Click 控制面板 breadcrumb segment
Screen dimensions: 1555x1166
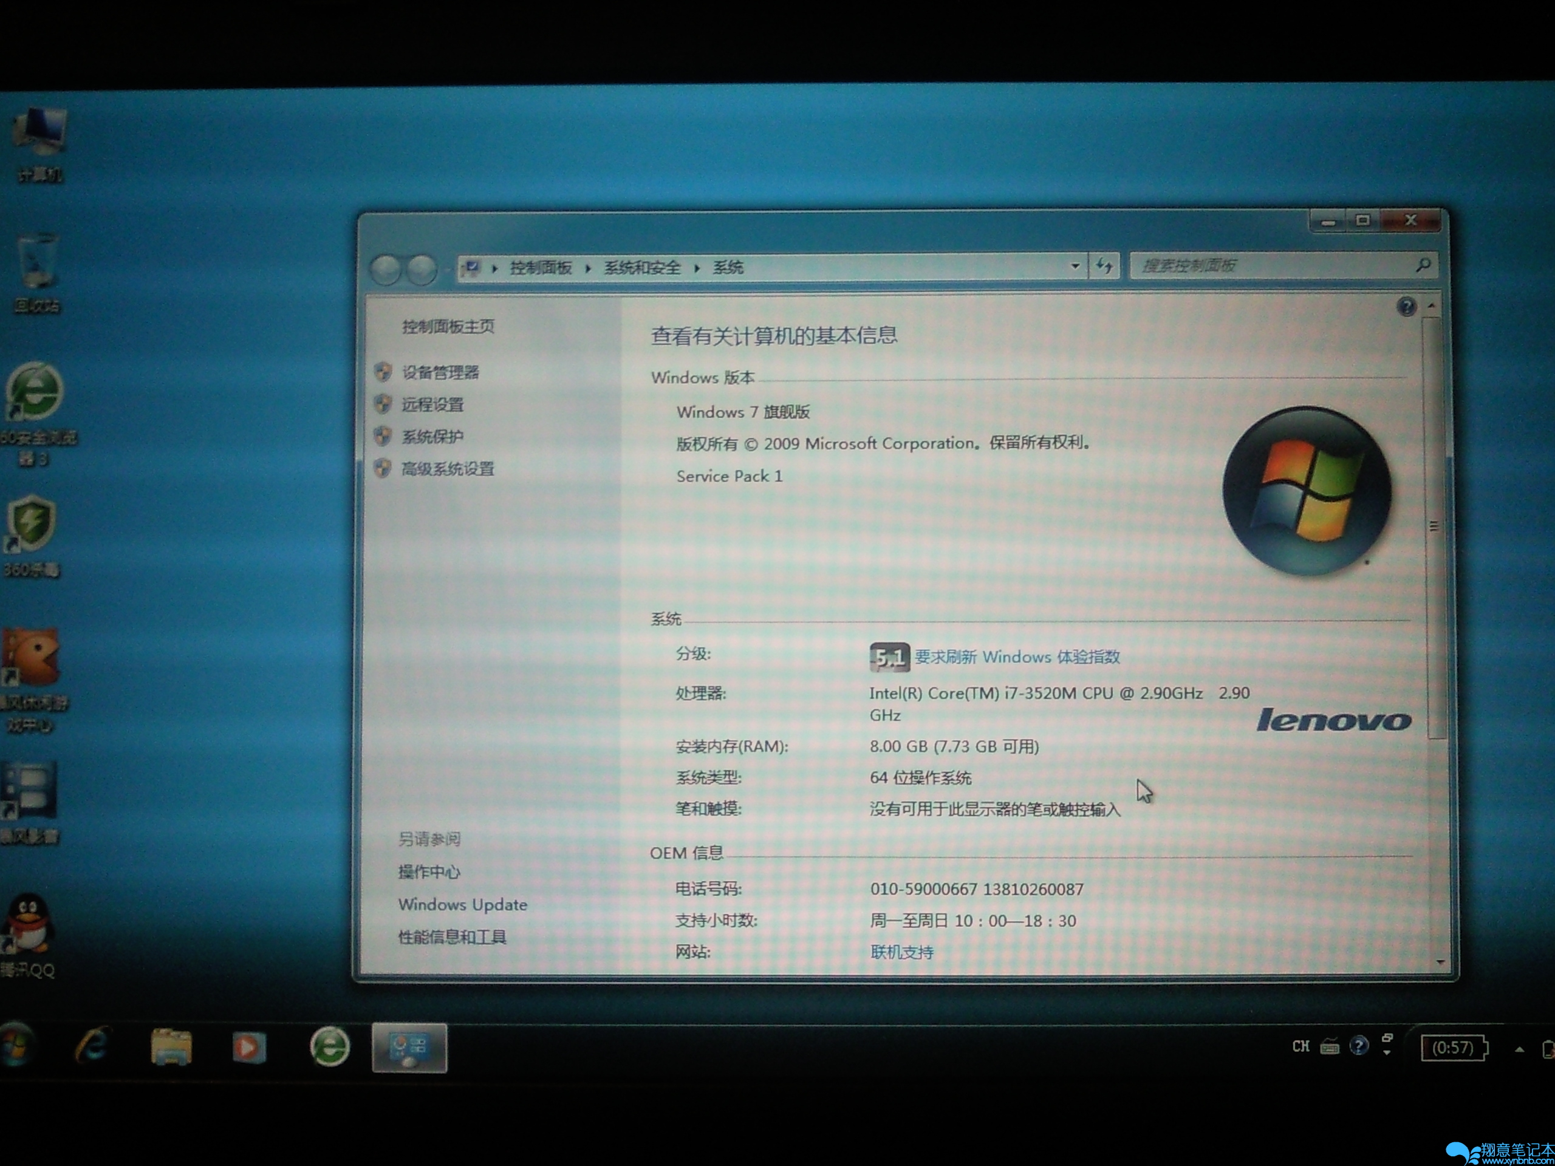(541, 267)
